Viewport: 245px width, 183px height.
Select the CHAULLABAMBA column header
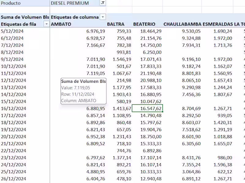[183, 24]
